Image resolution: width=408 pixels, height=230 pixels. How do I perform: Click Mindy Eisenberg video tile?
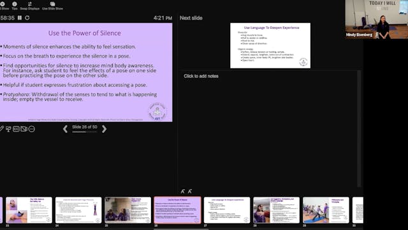click(377, 19)
